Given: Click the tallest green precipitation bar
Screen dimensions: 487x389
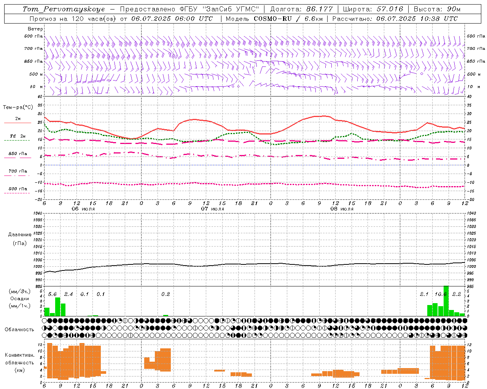Looking at the screenshot, I should [446, 301].
